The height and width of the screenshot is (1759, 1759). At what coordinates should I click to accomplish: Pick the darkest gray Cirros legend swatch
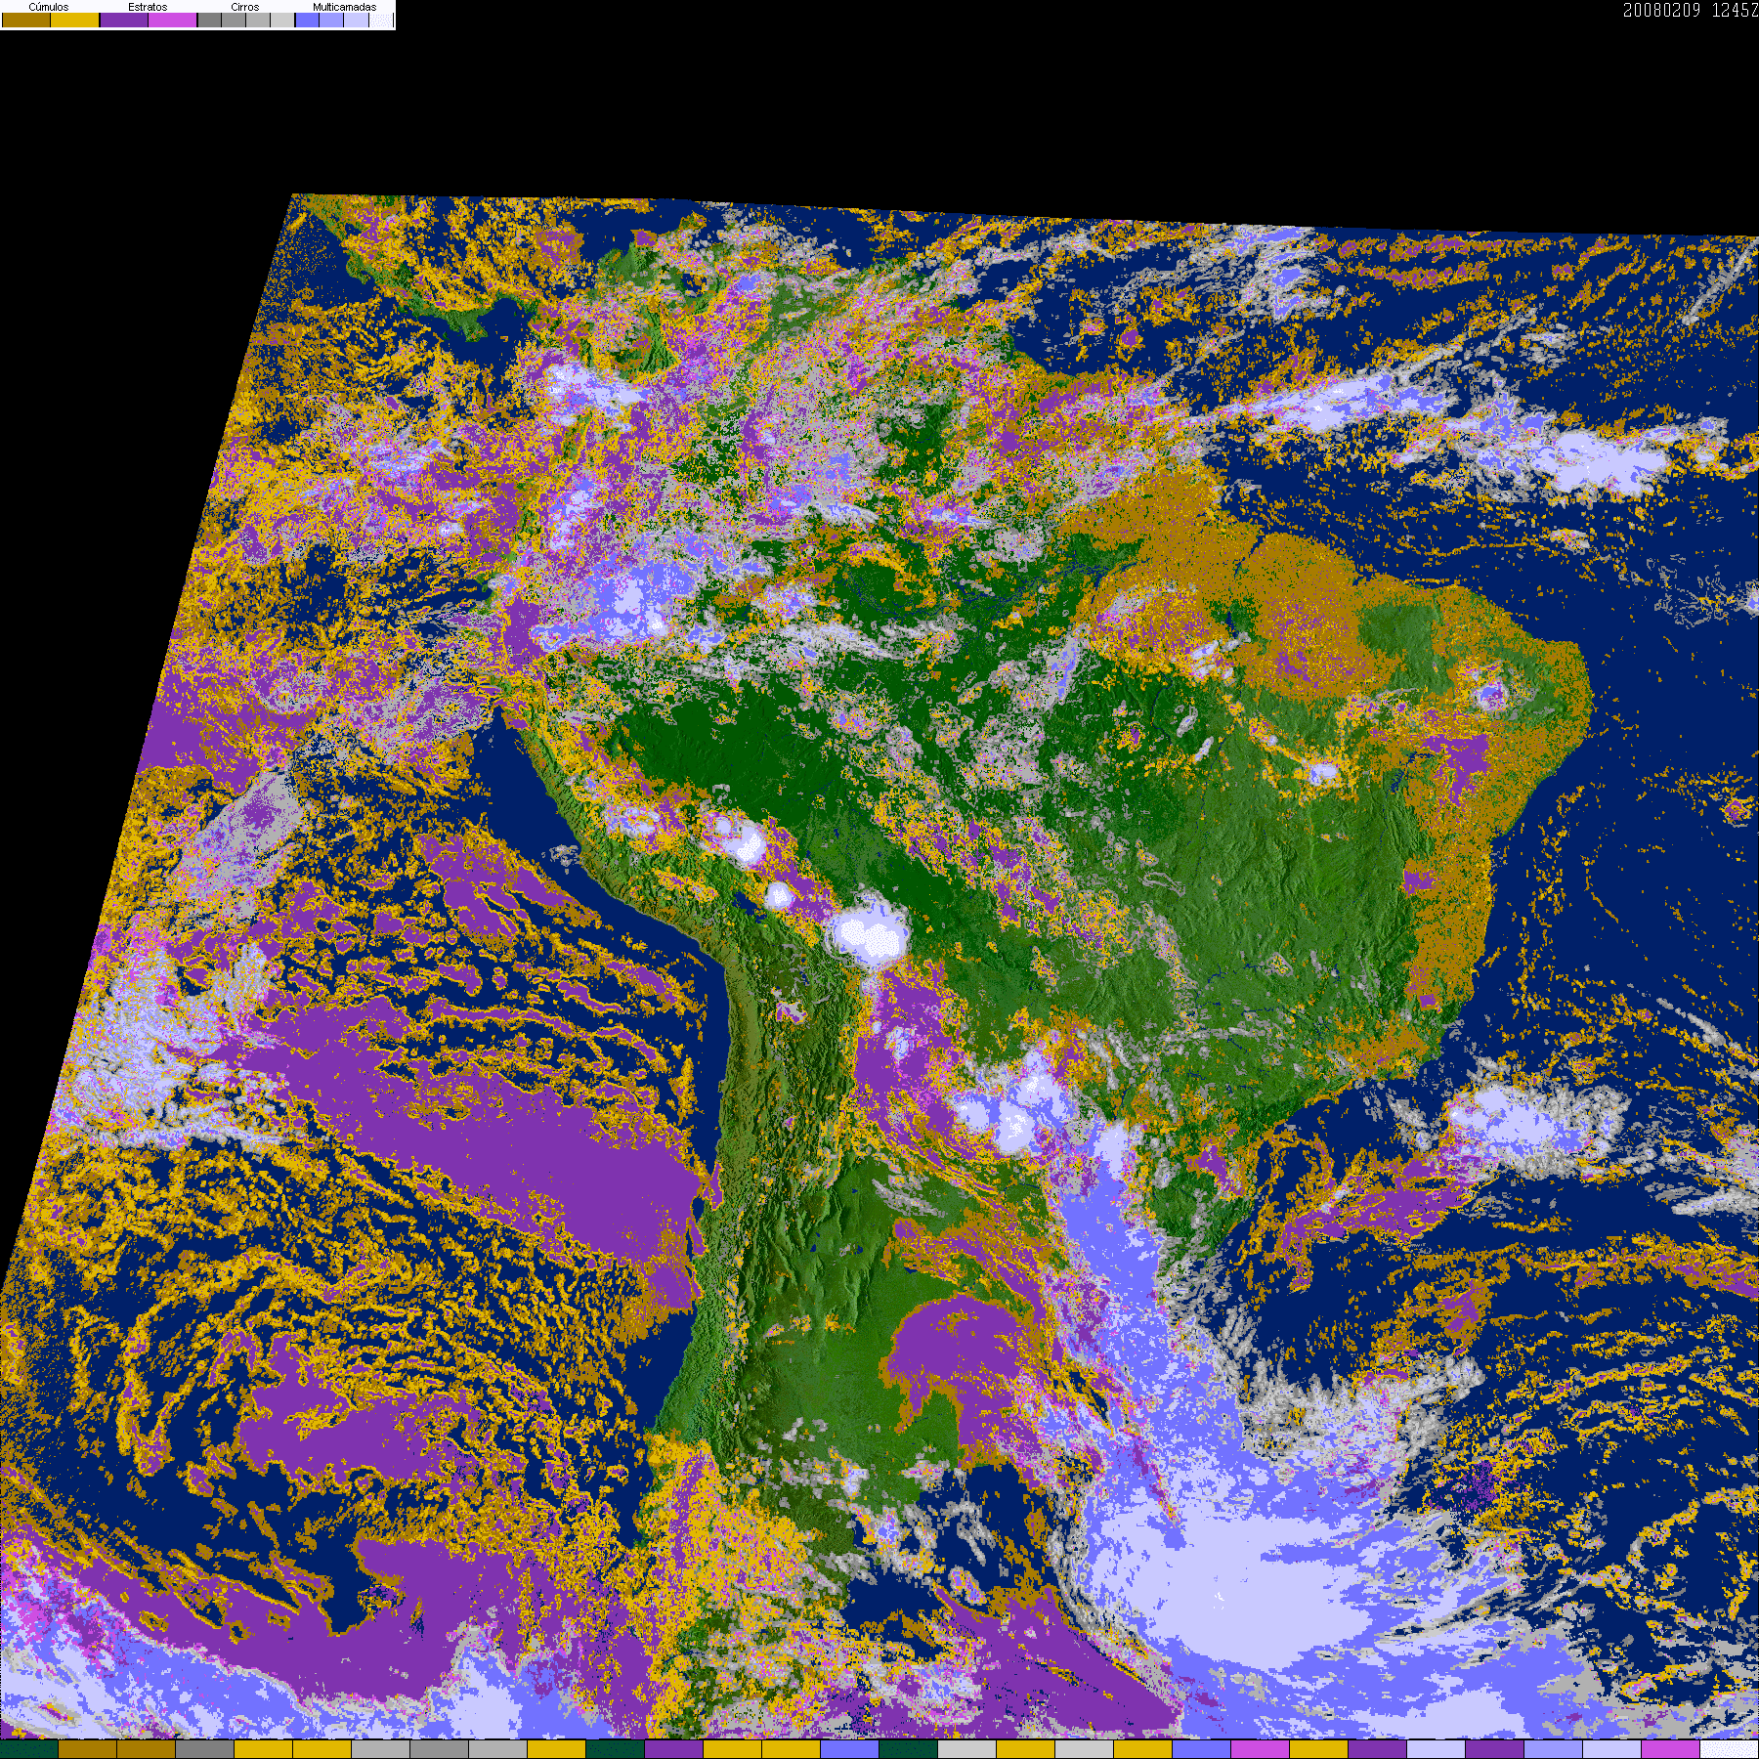coord(209,20)
